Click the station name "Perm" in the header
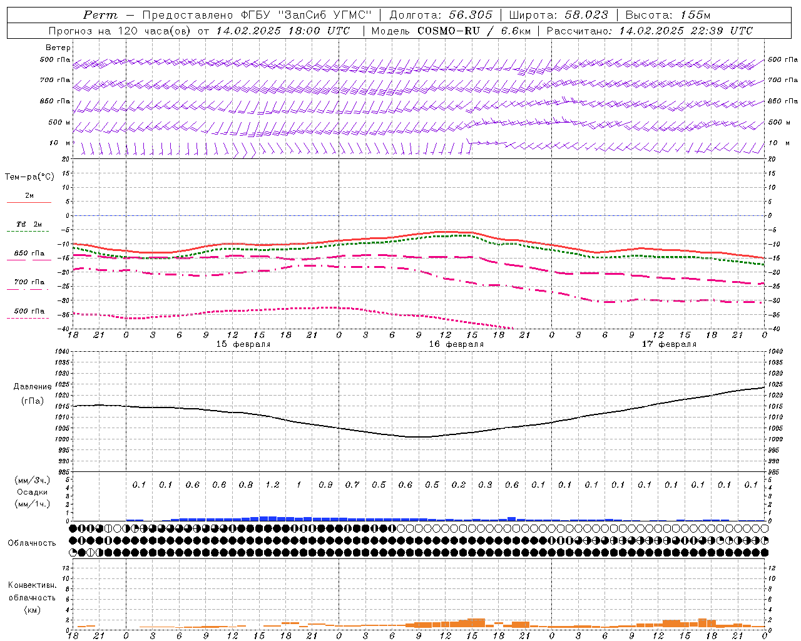Image resolution: width=801 pixels, height=641 pixels. click(100, 15)
